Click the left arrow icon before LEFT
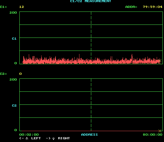Viewport: 164px width, 142px height. [x=22, y=138]
